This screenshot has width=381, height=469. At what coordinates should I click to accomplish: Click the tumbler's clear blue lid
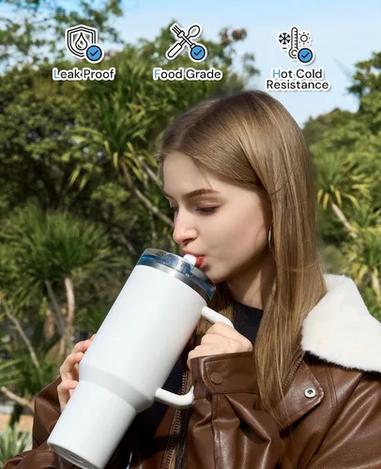[176, 270]
